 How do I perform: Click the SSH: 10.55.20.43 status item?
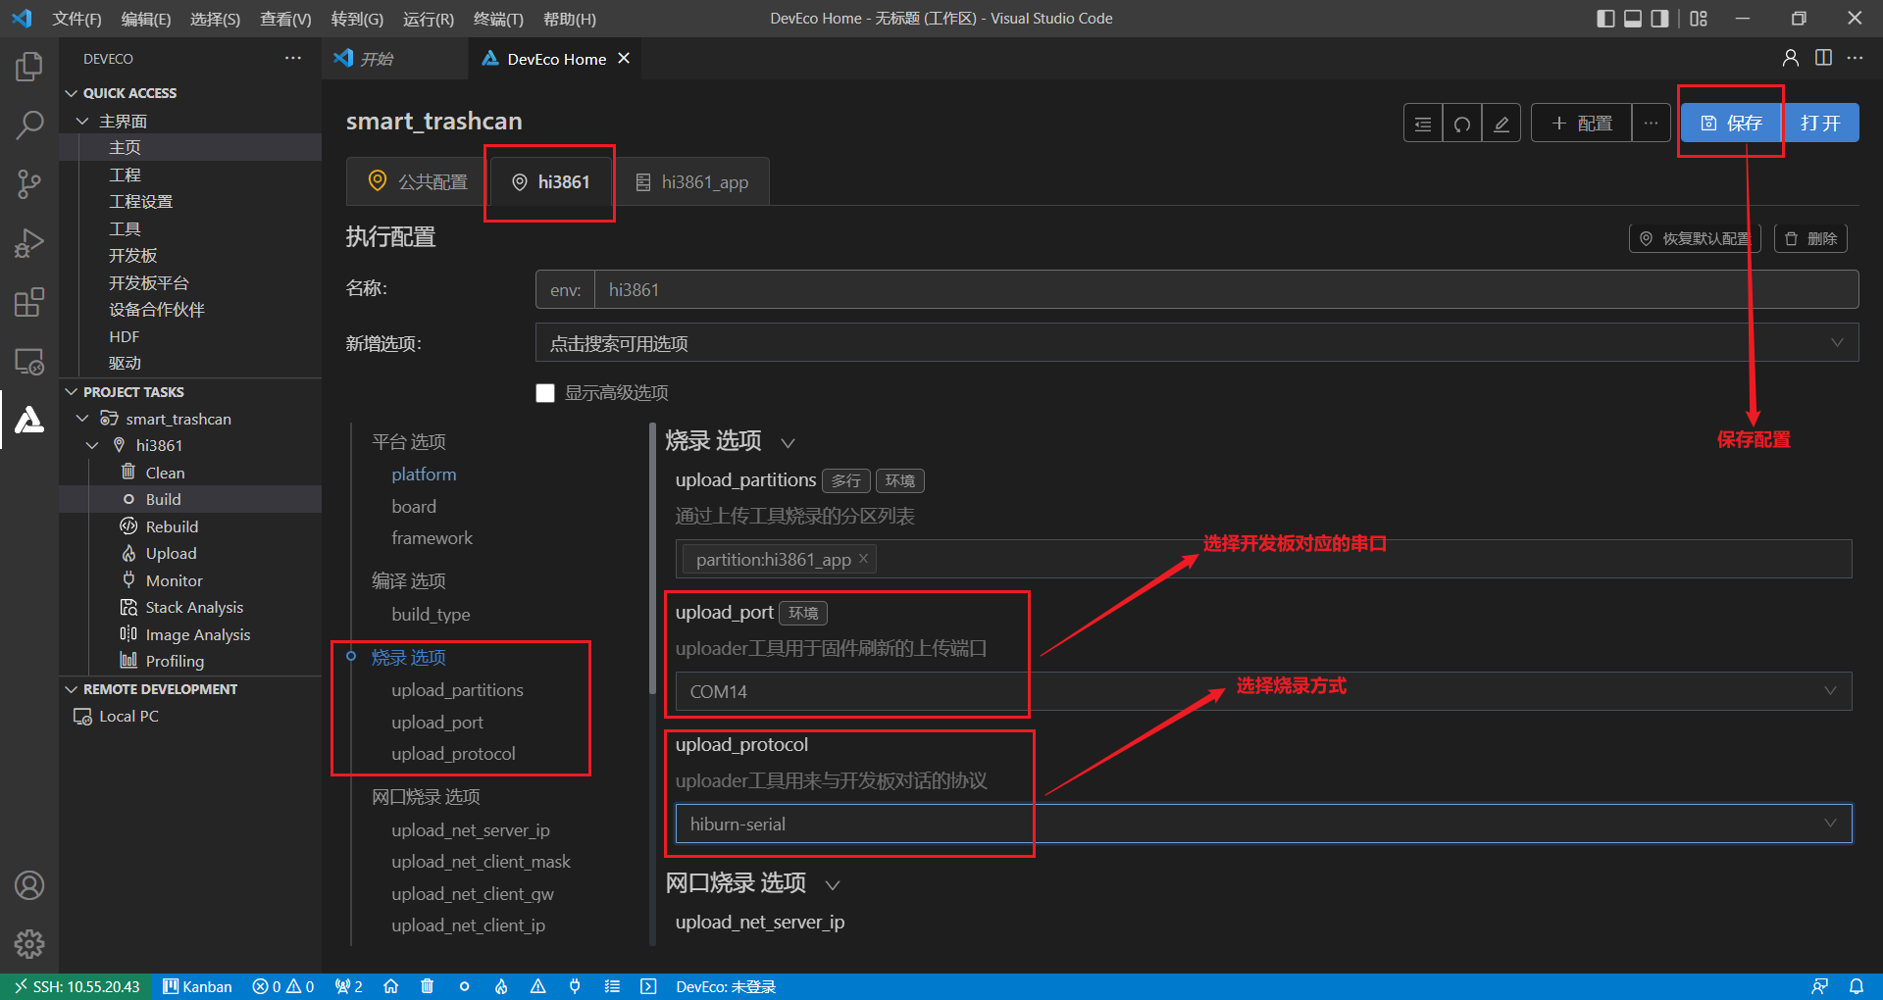pyautogui.click(x=76, y=986)
